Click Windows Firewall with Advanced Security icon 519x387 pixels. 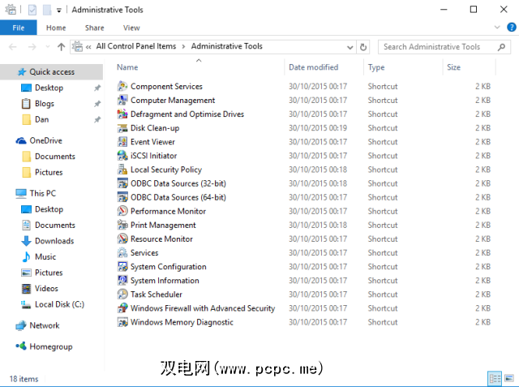pos(122,308)
